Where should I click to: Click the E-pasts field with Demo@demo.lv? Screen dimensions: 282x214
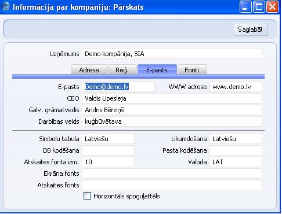[x=118, y=87]
